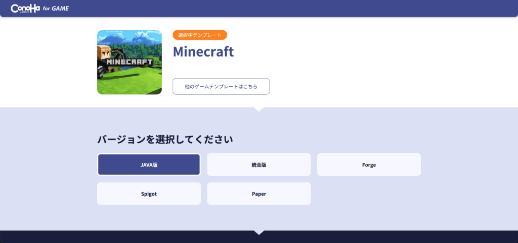
Task: Click the MINECRAFT wordmark inside the thumbnail
Action: point(129,62)
